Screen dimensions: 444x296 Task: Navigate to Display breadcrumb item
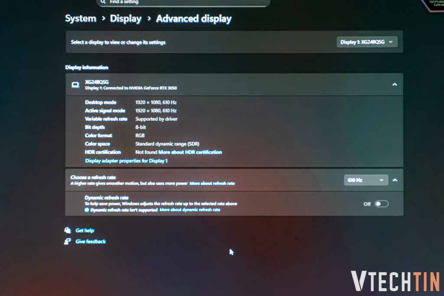coord(126,19)
